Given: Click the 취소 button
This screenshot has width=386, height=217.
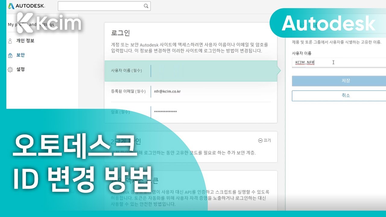Looking at the screenshot, I should (x=339, y=96).
